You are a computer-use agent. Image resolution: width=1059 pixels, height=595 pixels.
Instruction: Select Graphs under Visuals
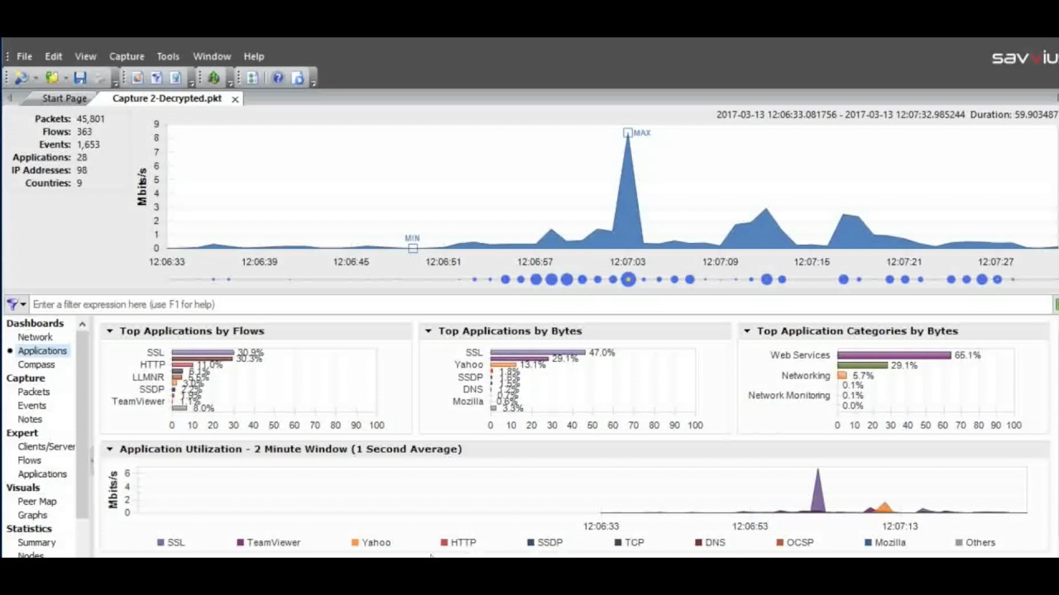[33, 516]
